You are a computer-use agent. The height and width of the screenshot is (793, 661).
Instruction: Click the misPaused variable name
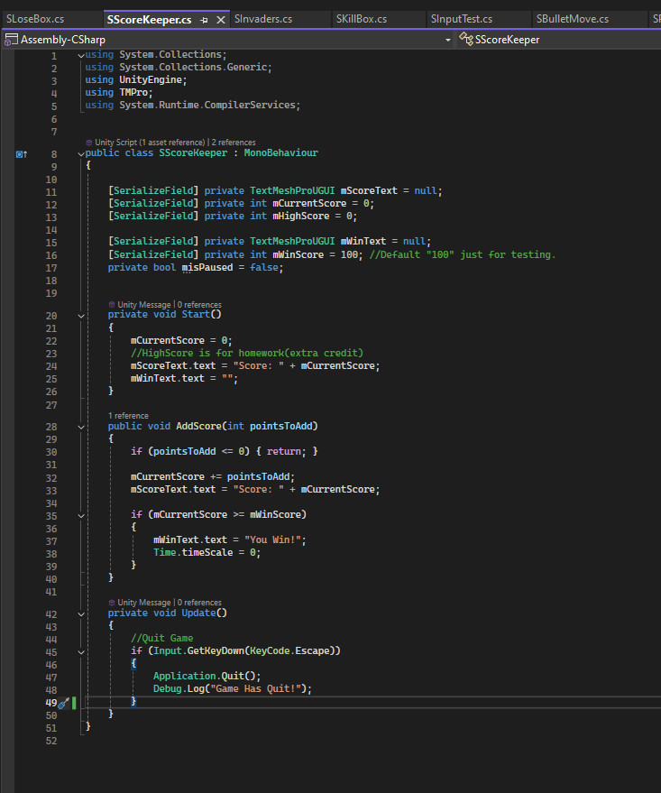(207, 267)
